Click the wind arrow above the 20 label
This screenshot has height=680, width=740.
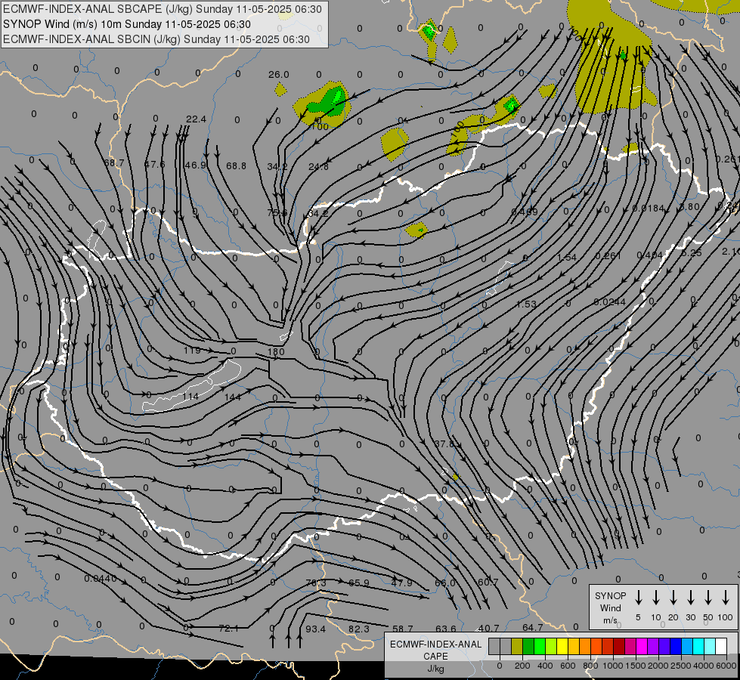[x=673, y=598]
